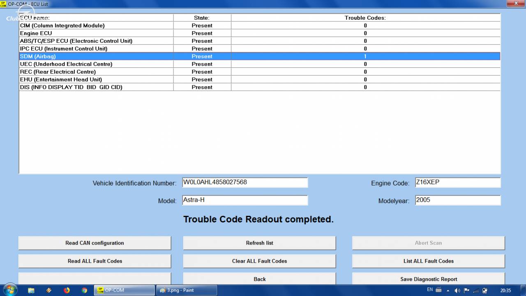526x296 pixels.
Task: Select IPC ECU (Instrument Control Unit) row
Action: (x=259, y=49)
